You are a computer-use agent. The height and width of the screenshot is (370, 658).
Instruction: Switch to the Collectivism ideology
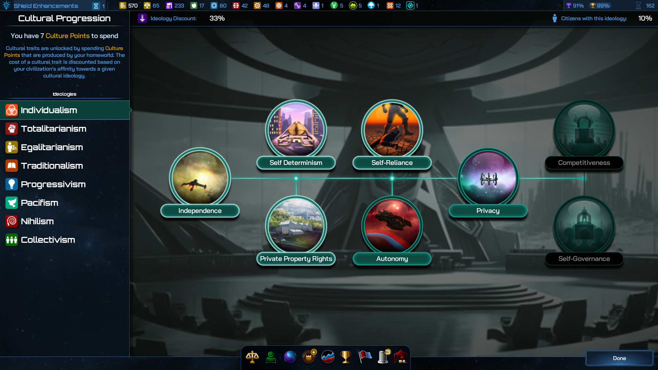[48, 240]
